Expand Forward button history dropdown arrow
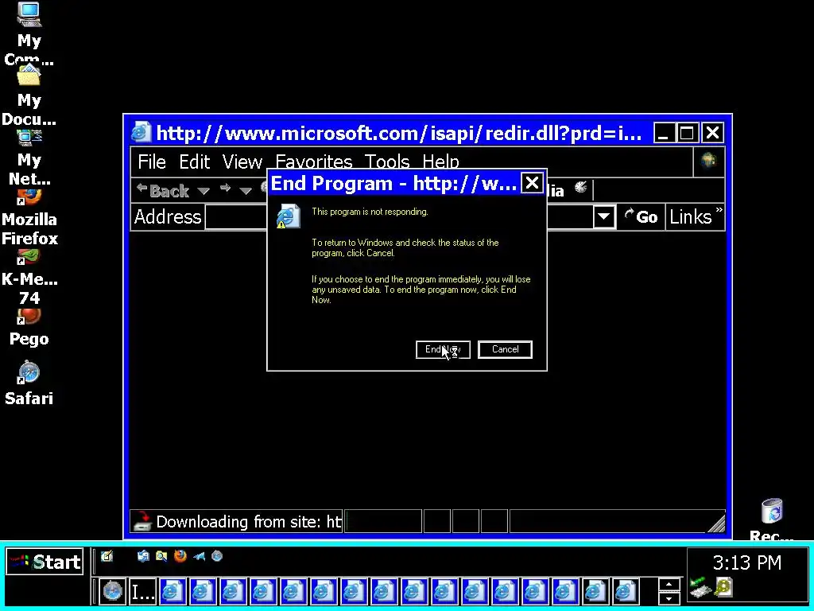The height and width of the screenshot is (611, 814). [x=245, y=191]
